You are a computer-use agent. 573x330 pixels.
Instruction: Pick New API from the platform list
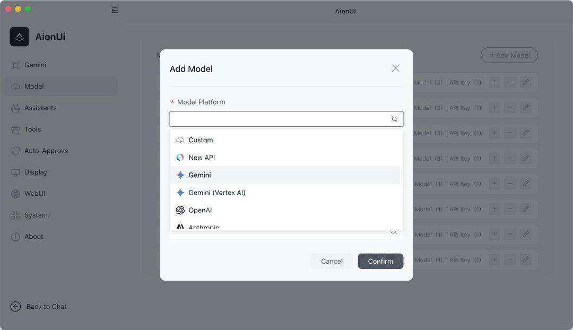point(285,158)
